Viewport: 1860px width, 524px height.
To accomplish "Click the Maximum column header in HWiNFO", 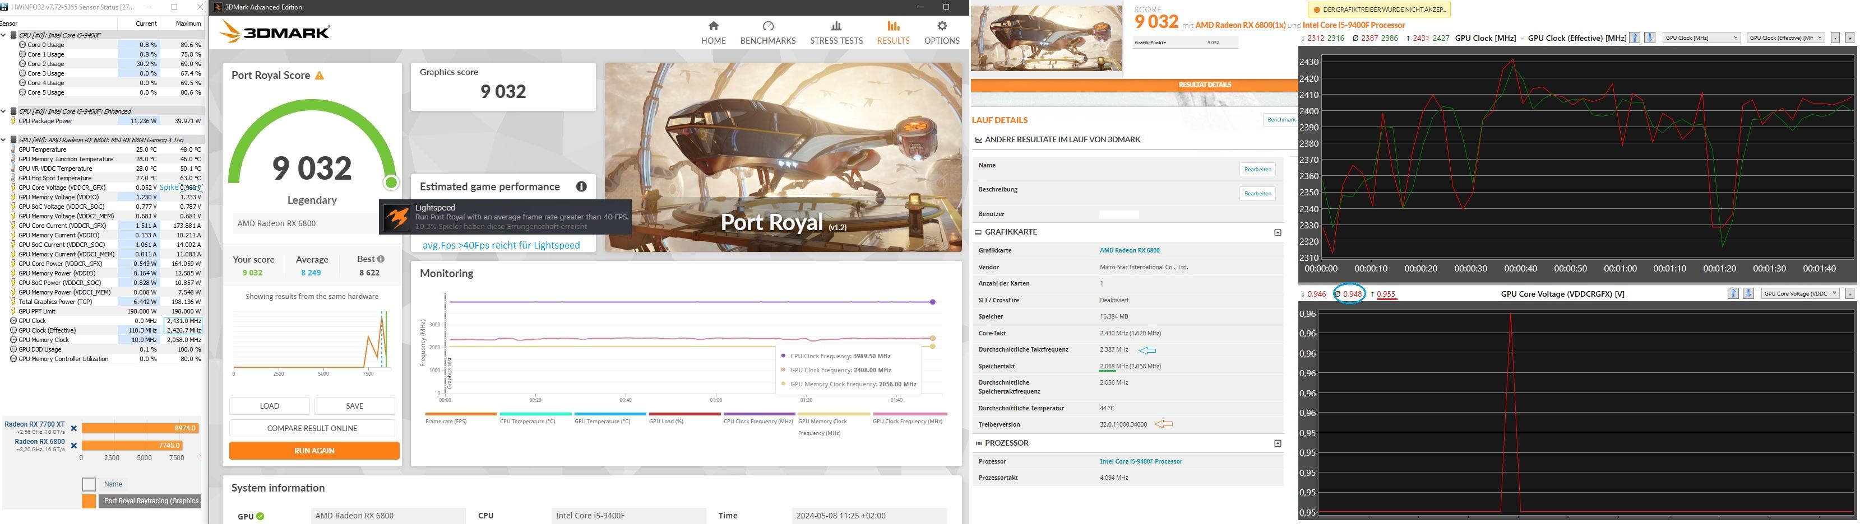I will pyautogui.click(x=188, y=24).
